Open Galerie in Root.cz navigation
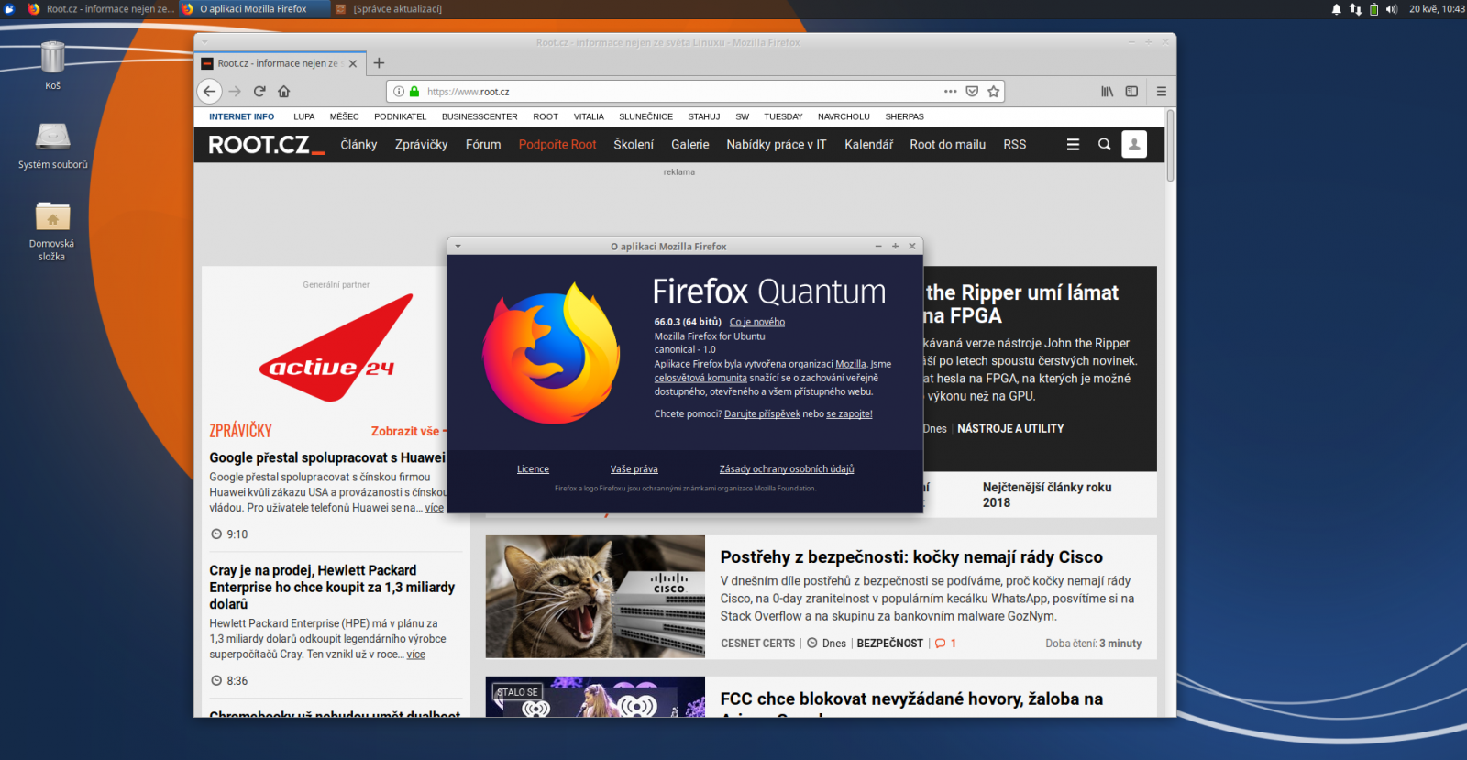The width and height of the screenshot is (1467, 760). (x=689, y=145)
